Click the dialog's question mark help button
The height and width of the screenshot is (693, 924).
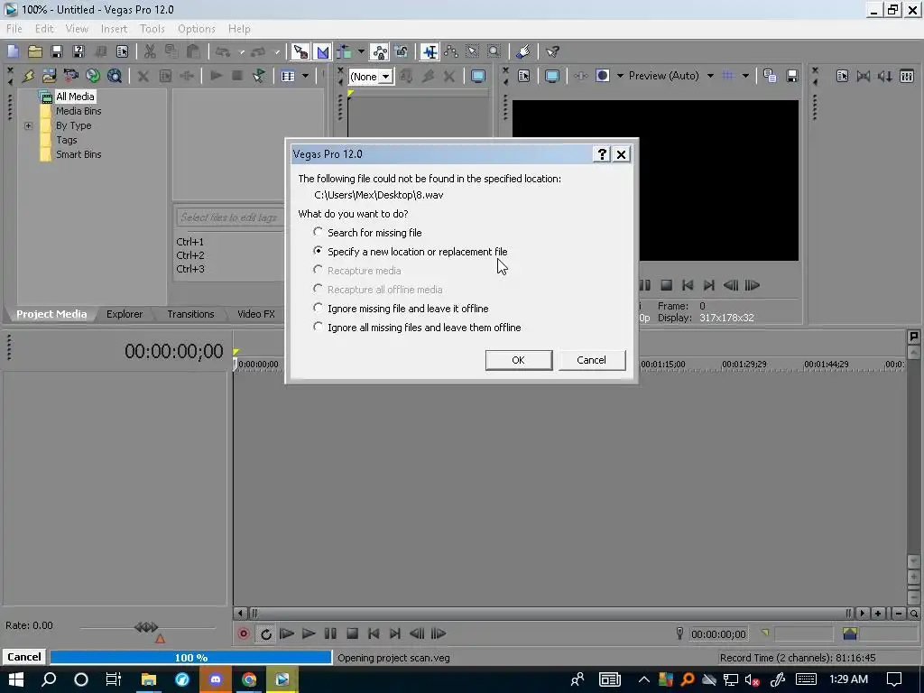(x=602, y=154)
